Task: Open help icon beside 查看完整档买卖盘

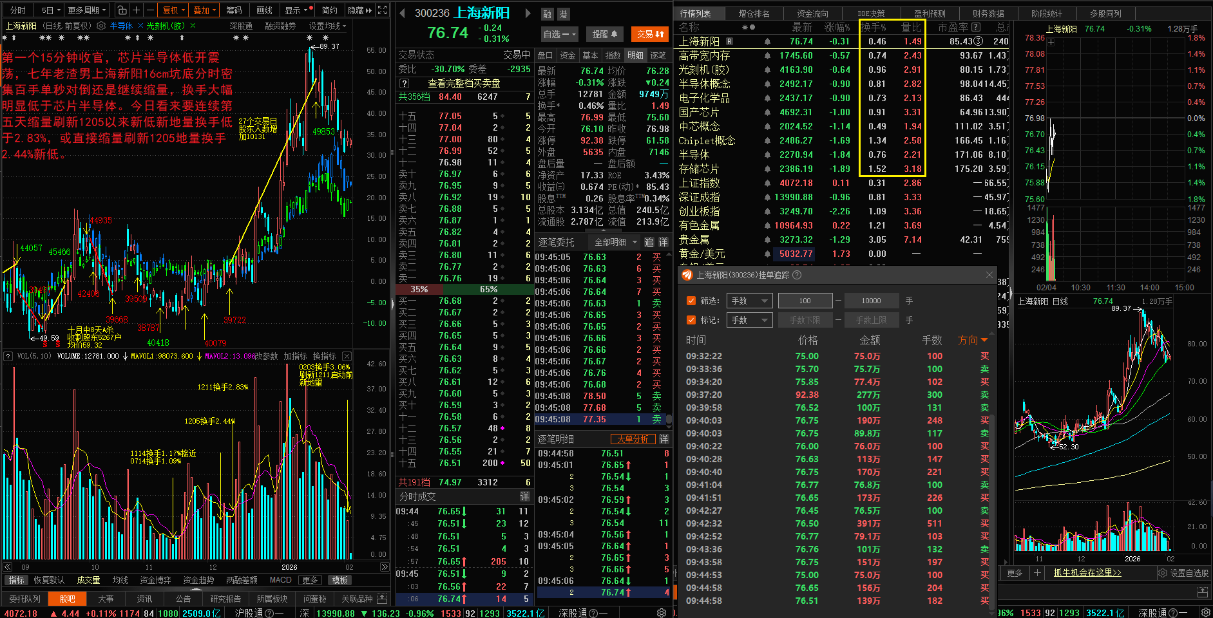Action: (404, 84)
